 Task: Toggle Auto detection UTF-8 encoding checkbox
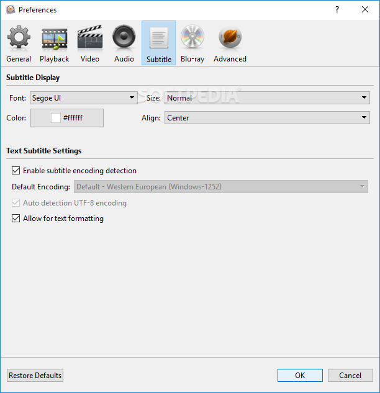click(16, 203)
